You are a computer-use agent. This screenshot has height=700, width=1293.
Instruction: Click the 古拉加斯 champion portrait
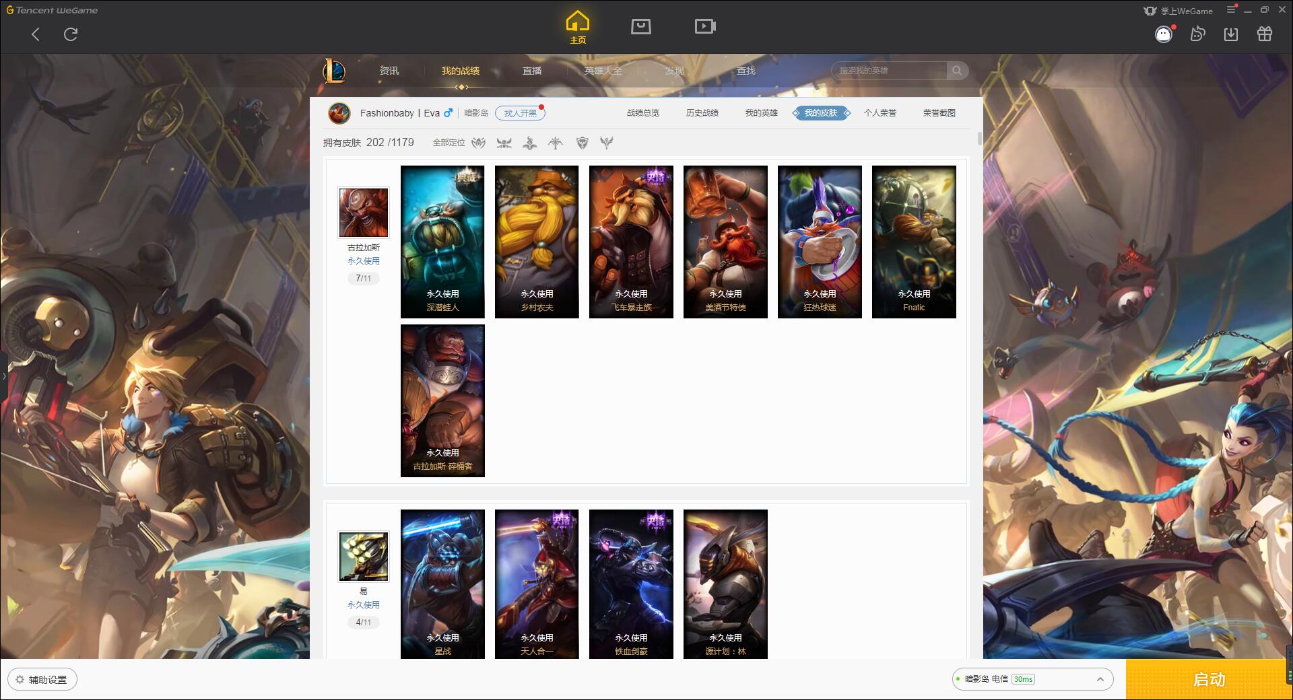[364, 213]
